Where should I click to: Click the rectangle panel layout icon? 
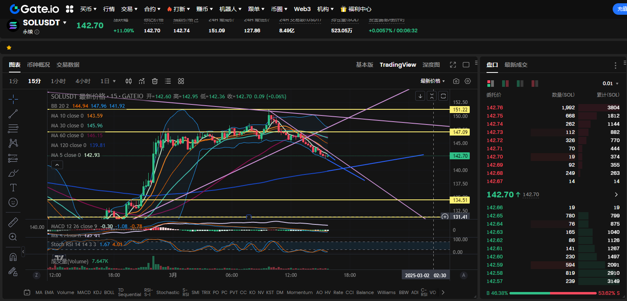click(x=466, y=65)
